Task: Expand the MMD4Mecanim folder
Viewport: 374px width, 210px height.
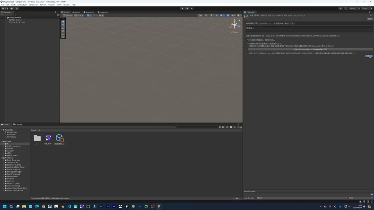Action: click(3, 146)
